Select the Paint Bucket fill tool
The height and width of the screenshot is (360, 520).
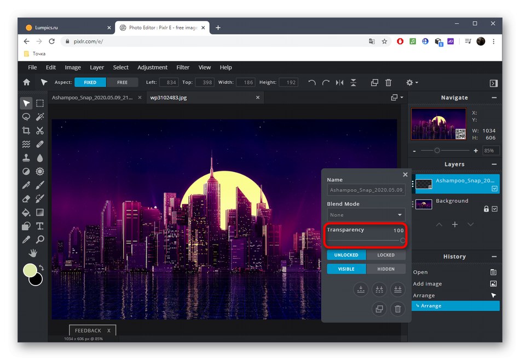pos(26,212)
